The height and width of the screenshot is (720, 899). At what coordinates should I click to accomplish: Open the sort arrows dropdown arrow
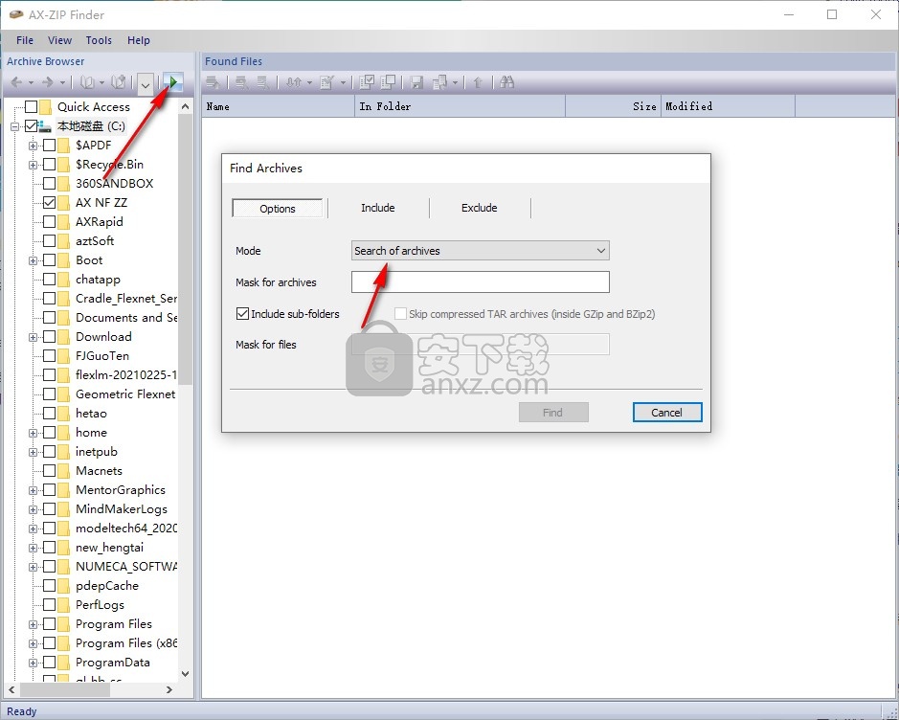309,83
